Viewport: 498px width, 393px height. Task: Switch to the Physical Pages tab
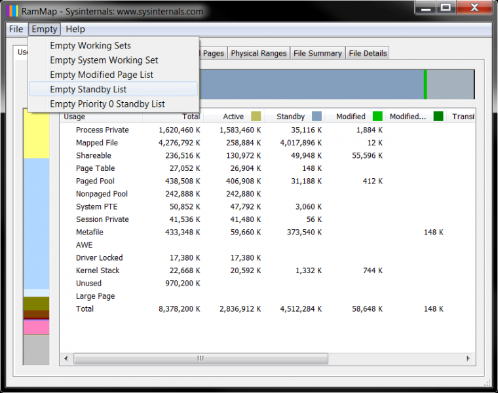(213, 53)
